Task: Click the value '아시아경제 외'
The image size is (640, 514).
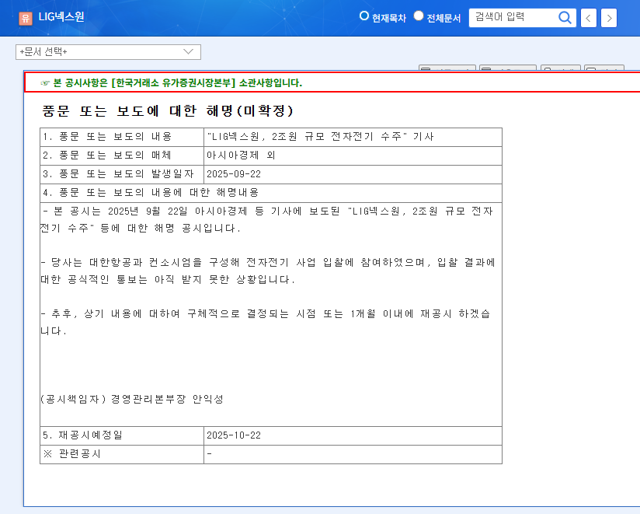Action: click(x=241, y=156)
